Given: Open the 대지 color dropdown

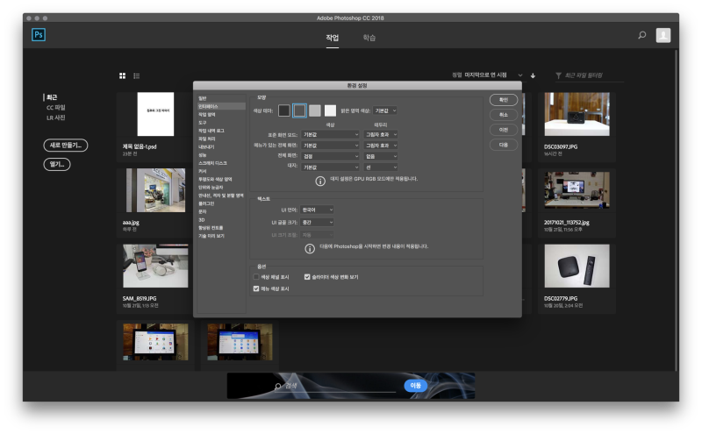Looking at the screenshot, I should 331,167.
